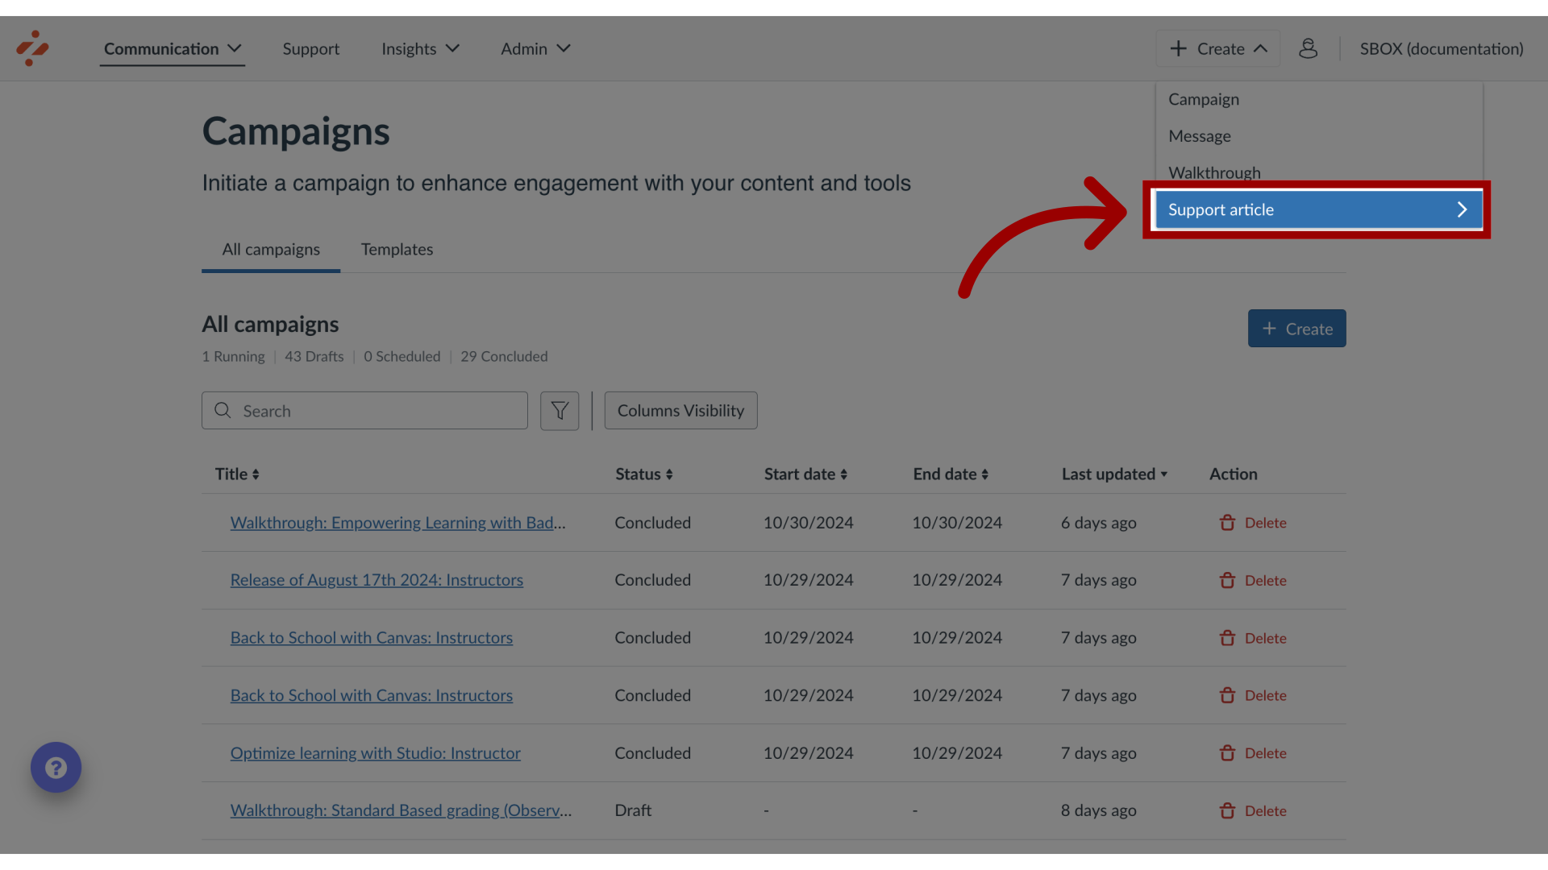
Task: Expand the Insights navigation dropdown
Action: (x=421, y=48)
